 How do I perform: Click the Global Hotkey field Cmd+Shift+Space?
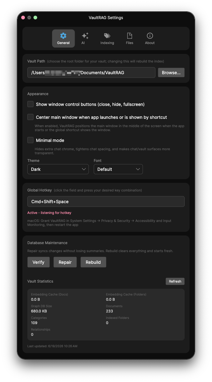(106, 202)
